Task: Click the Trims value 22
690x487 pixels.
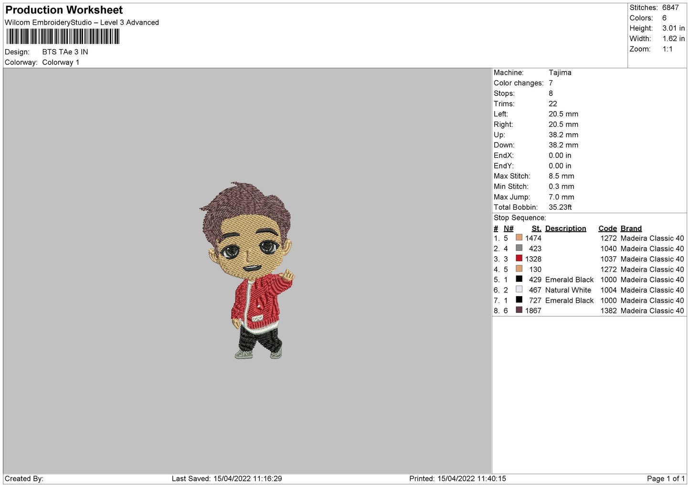Action: (x=553, y=104)
